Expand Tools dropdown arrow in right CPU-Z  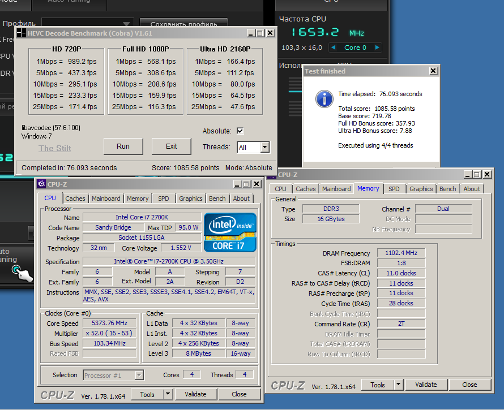click(398, 385)
